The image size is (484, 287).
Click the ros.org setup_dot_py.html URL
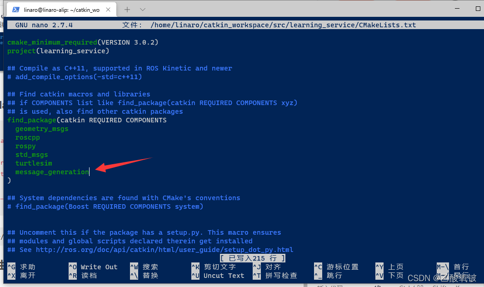coord(165,250)
